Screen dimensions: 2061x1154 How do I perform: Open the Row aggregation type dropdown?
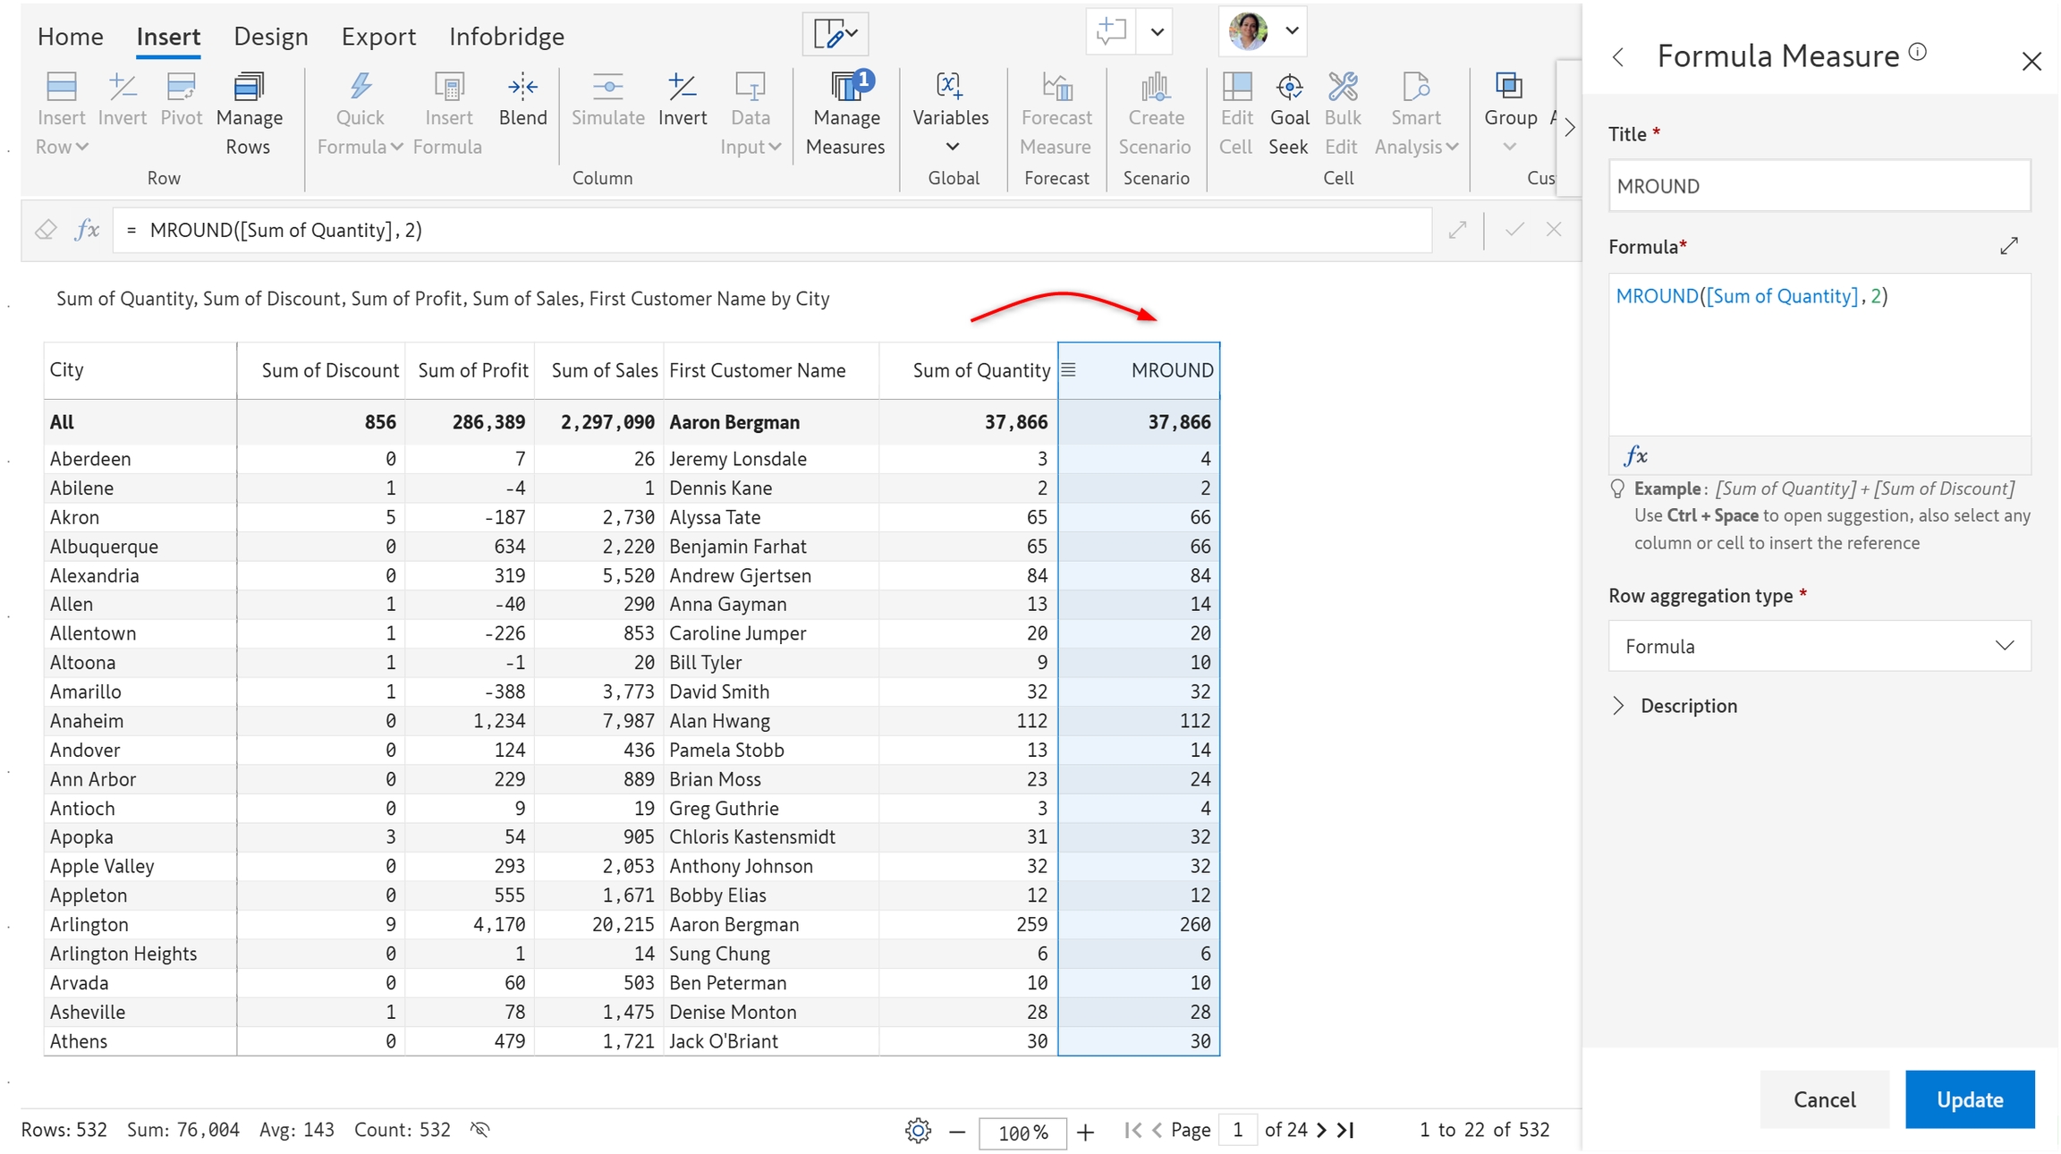click(1819, 646)
